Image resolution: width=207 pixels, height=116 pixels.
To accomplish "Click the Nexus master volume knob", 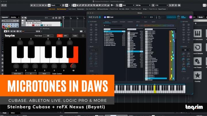I will click(179, 17).
